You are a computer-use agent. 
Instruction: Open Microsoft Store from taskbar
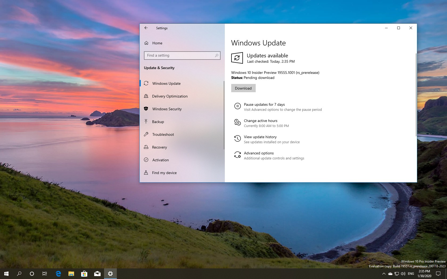(84, 273)
